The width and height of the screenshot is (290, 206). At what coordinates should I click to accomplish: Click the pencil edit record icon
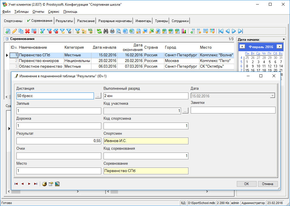pos(14,31)
